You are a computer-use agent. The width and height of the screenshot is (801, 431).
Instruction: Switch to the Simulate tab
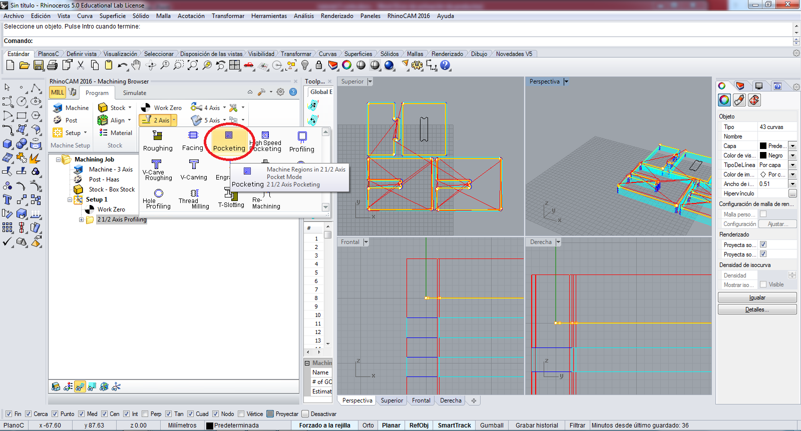[x=135, y=93]
